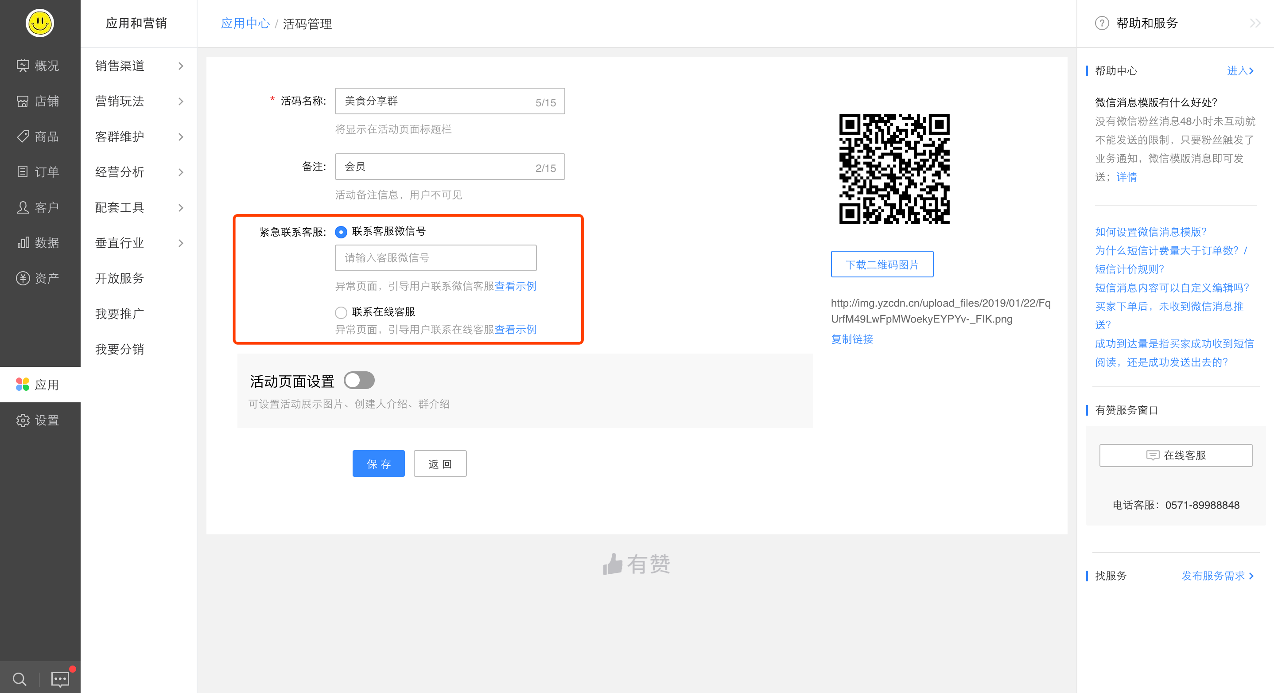Open 成功到达量 help question link
Viewport: 1274px width, 693px height.
[1174, 353]
